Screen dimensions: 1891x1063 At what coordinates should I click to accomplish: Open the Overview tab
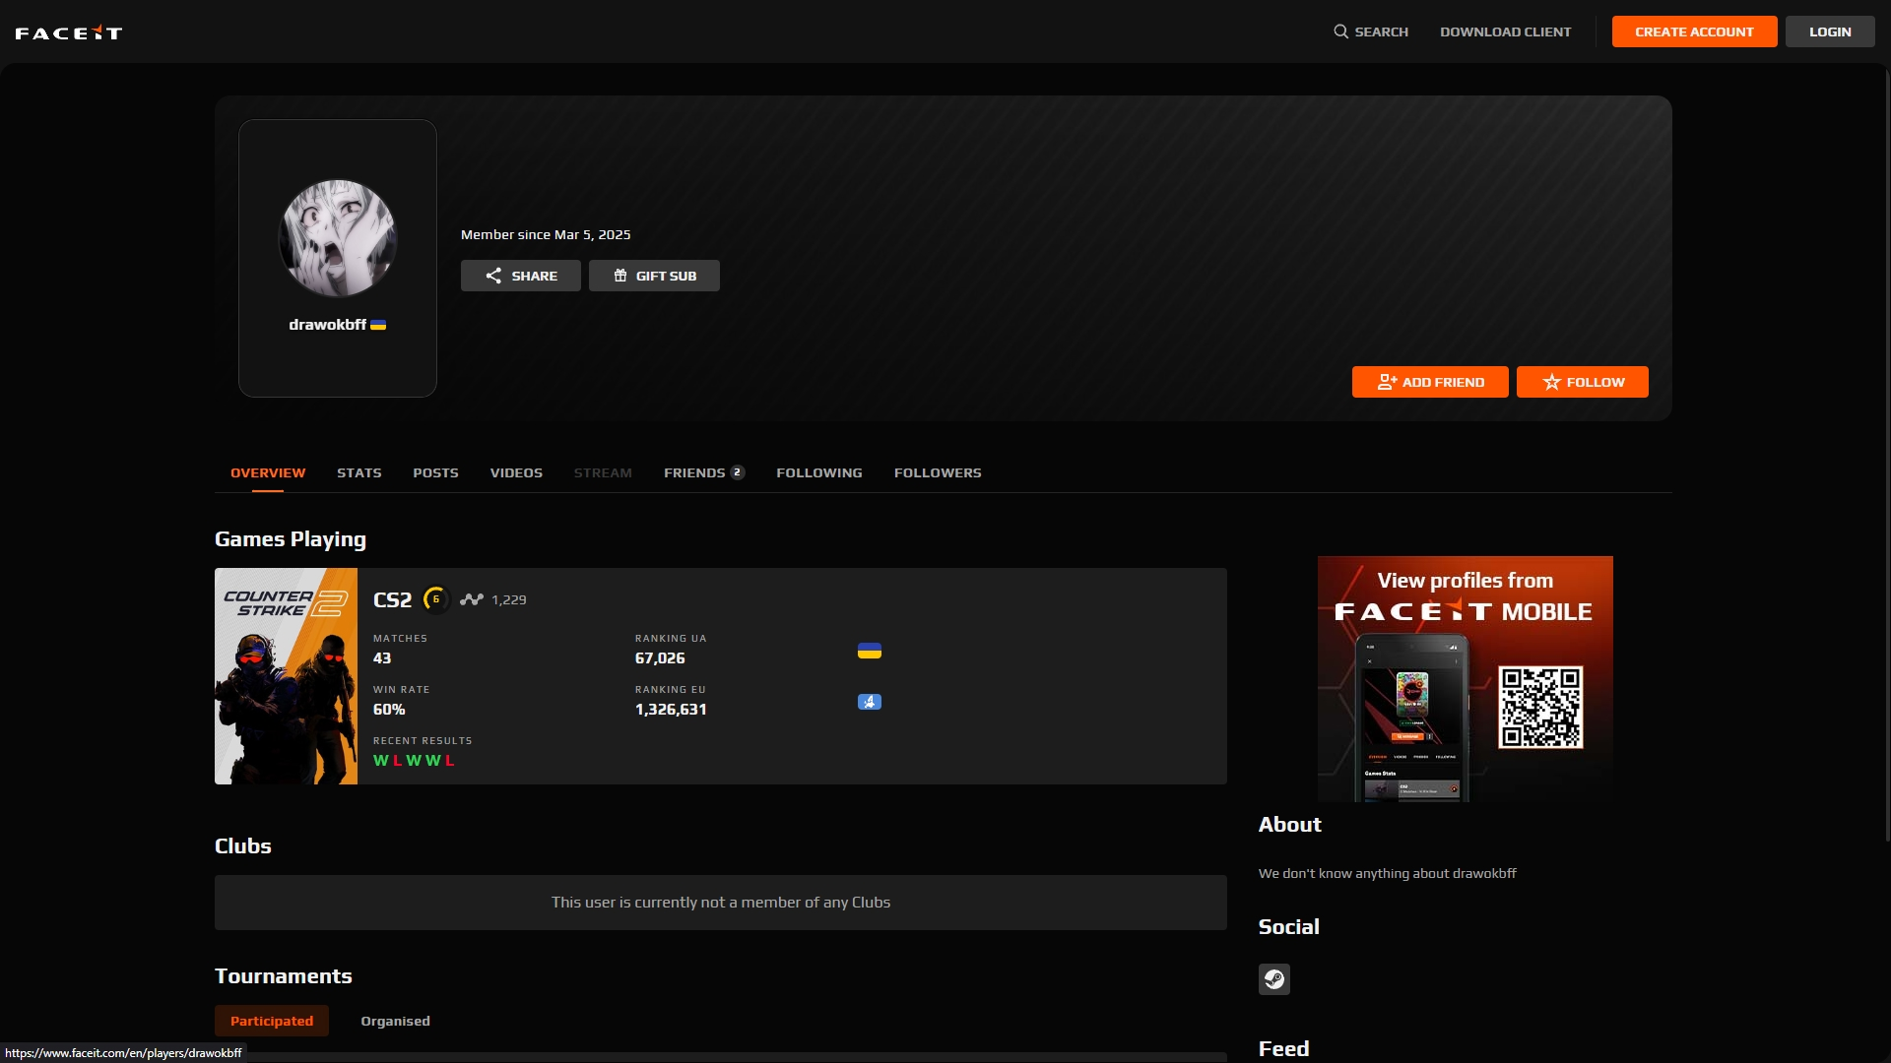(268, 473)
